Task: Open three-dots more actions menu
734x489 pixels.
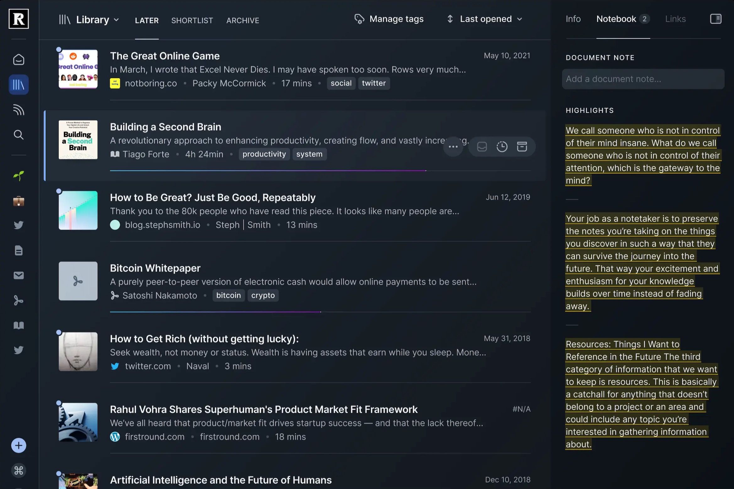Action: point(453,147)
